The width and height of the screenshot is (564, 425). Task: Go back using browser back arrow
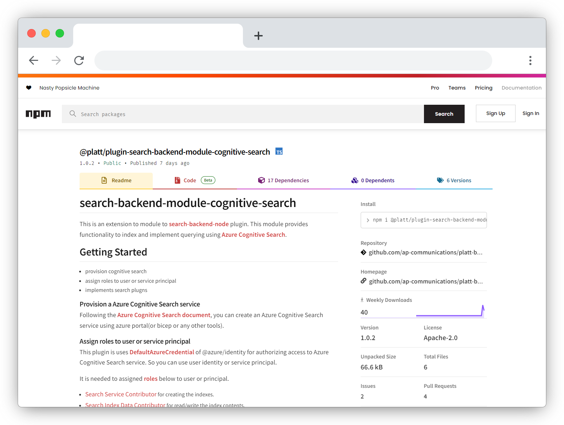[x=34, y=61]
